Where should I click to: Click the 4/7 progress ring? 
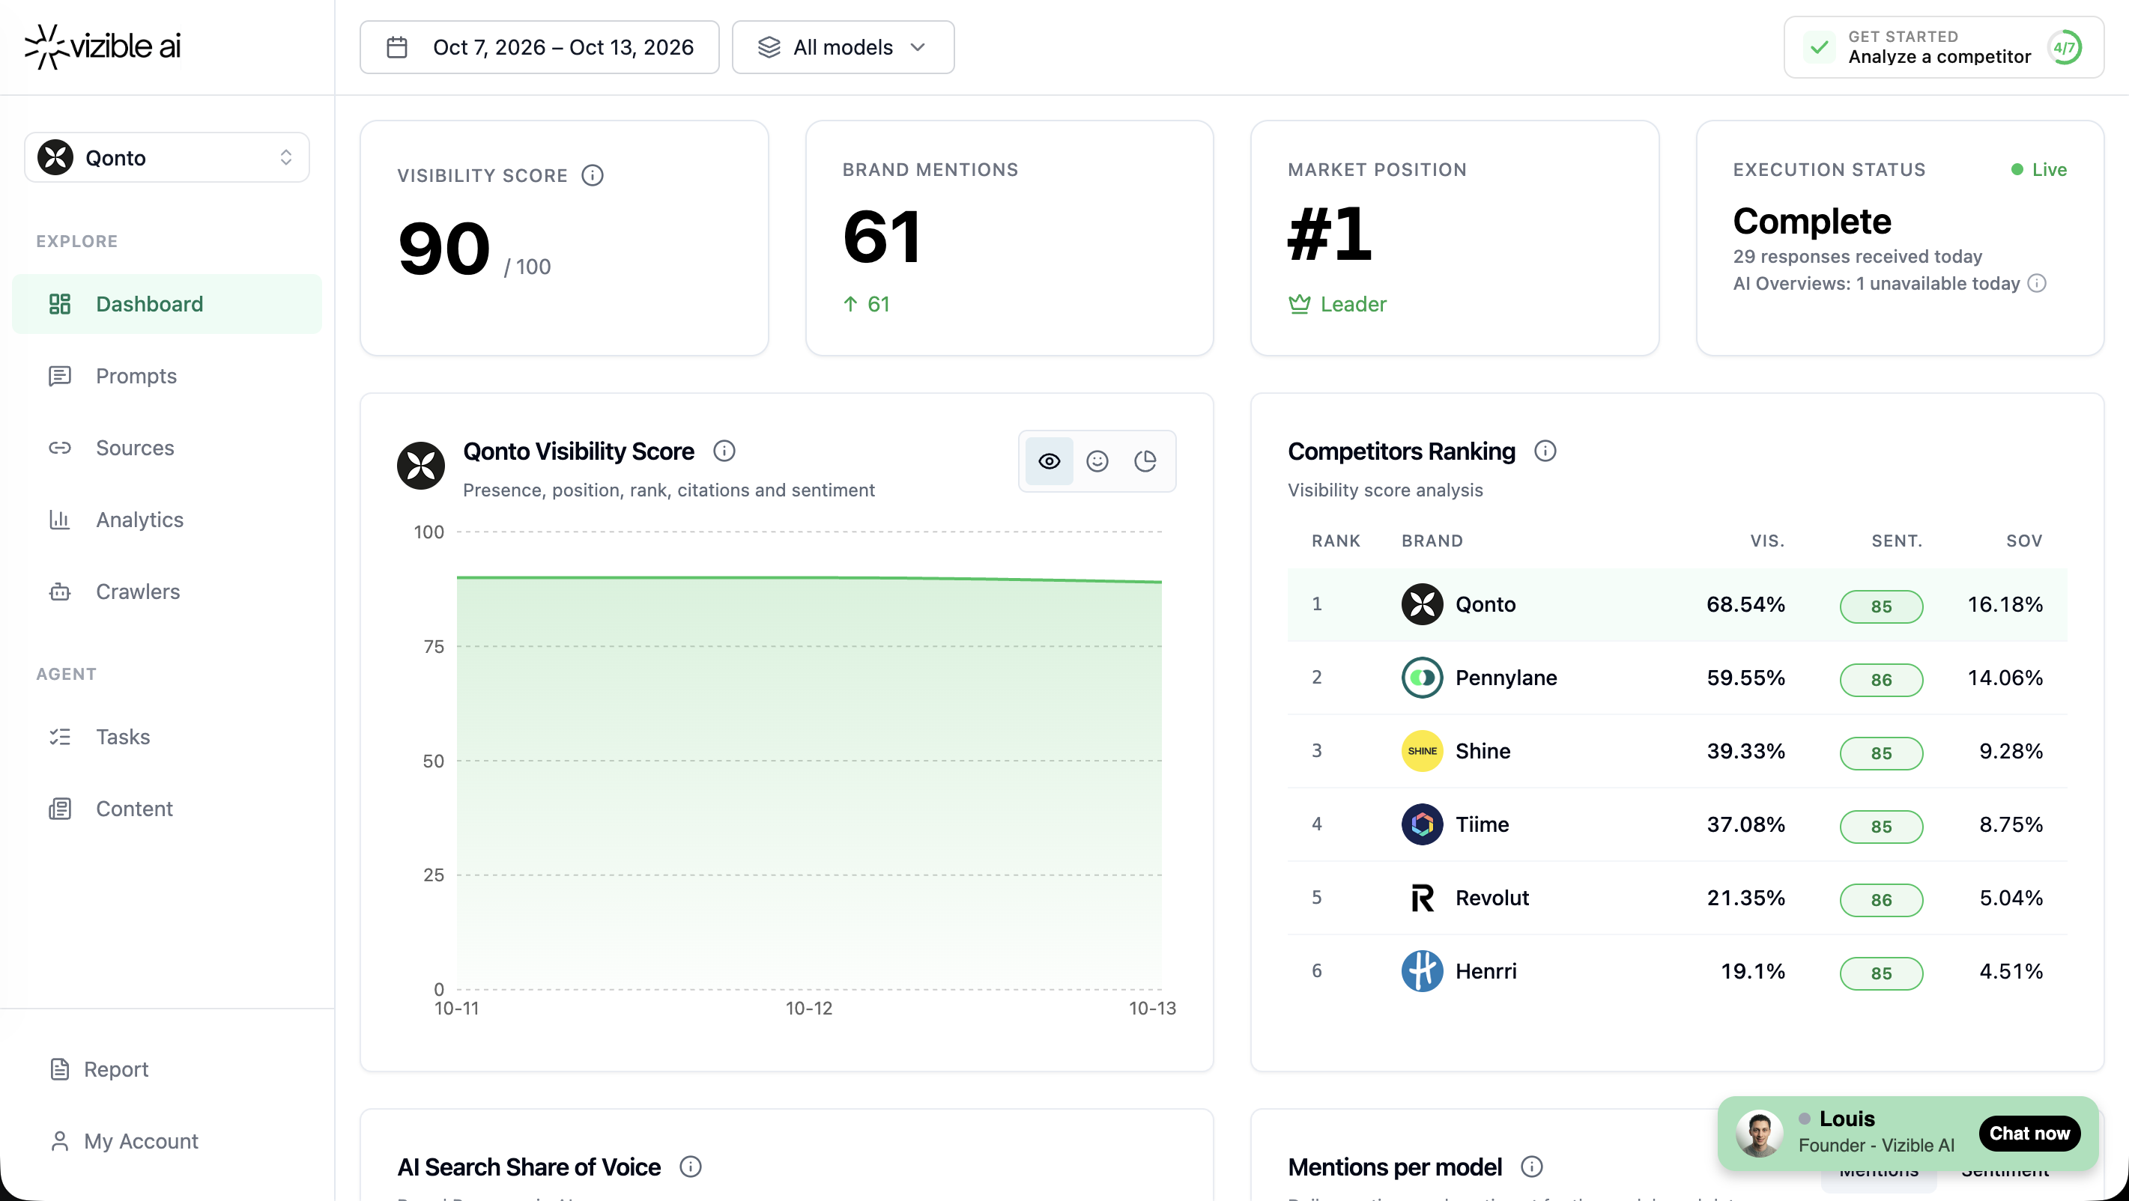tap(2064, 47)
